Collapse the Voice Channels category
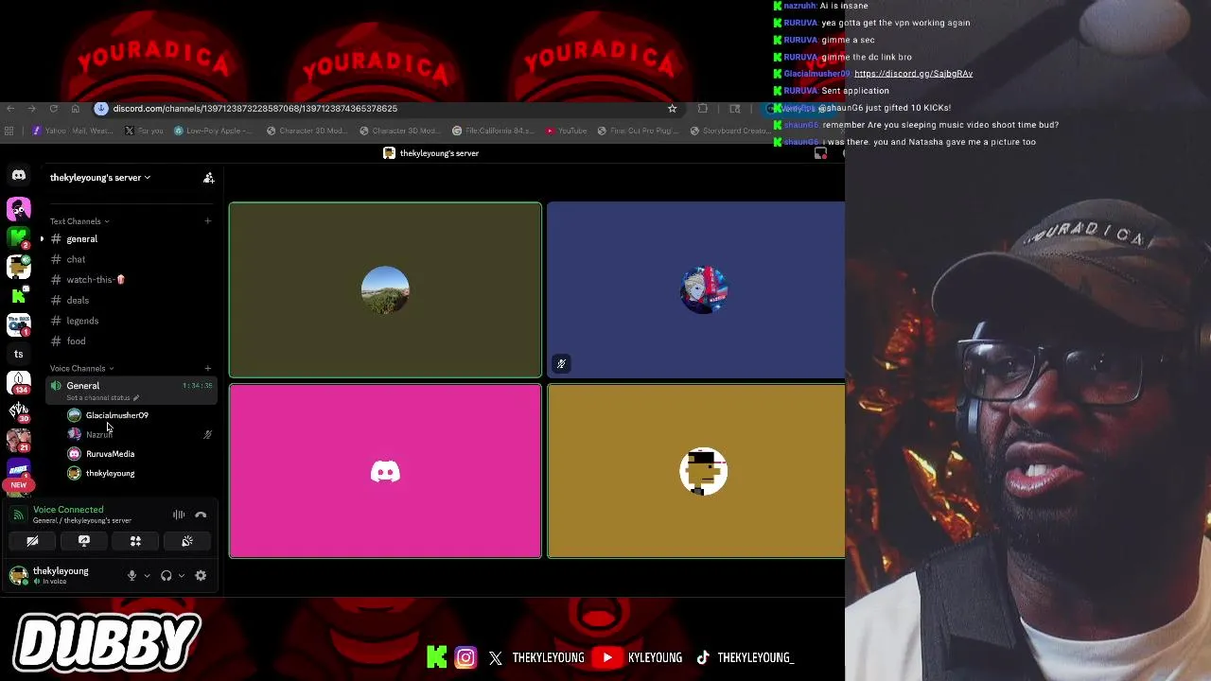This screenshot has width=1211, height=681. [x=81, y=368]
